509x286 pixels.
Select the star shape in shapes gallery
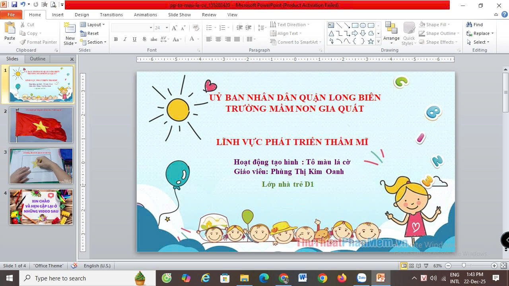pos(371,41)
